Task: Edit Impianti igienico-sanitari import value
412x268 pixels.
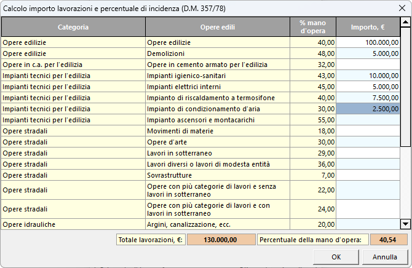Action: (368, 75)
